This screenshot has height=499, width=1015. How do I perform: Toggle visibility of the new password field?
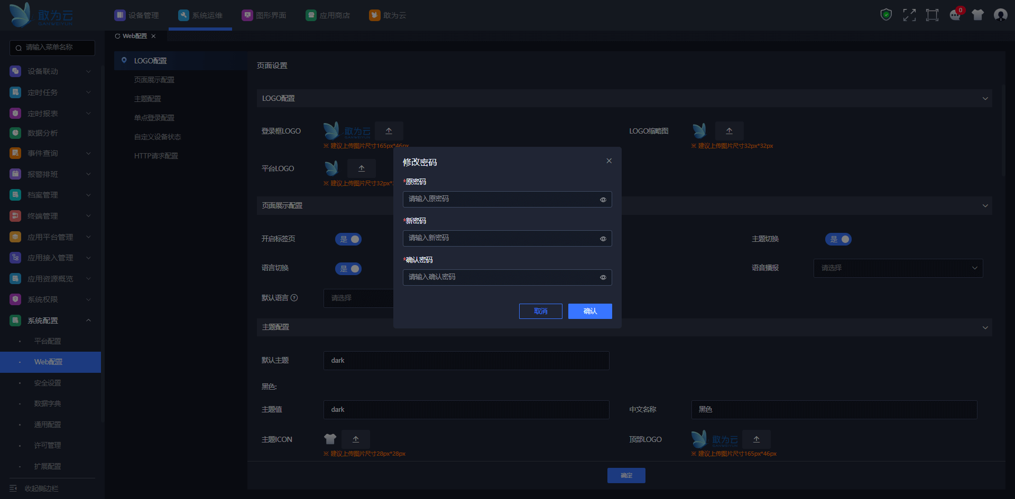coord(603,239)
